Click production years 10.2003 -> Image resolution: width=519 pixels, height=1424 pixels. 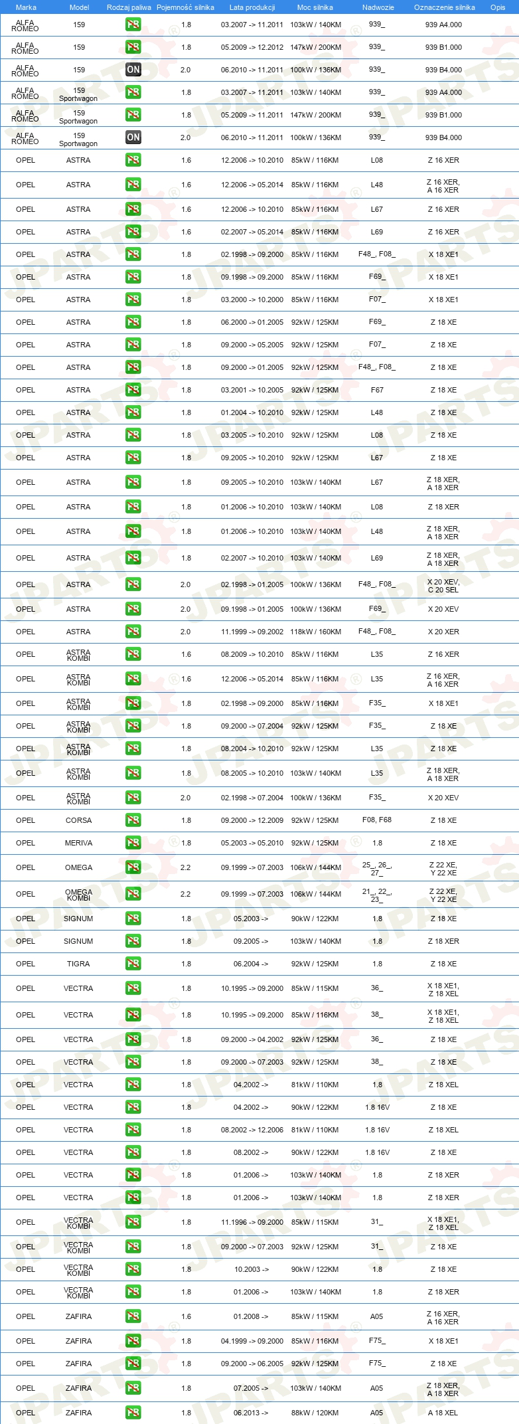pyautogui.click(x=251, y=1269)
